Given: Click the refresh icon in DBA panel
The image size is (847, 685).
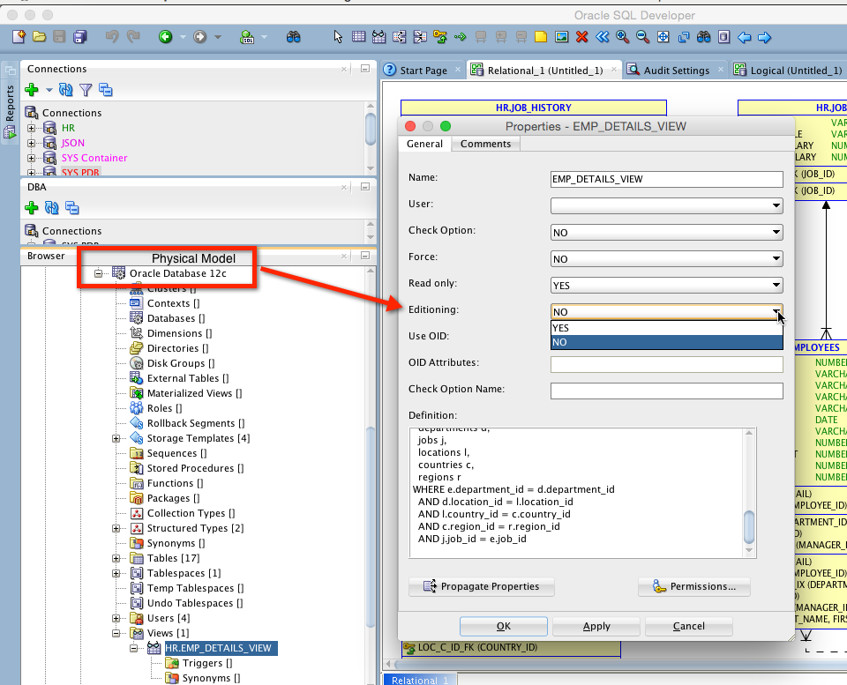Looking at the screenshot, I should pos(52,207).
